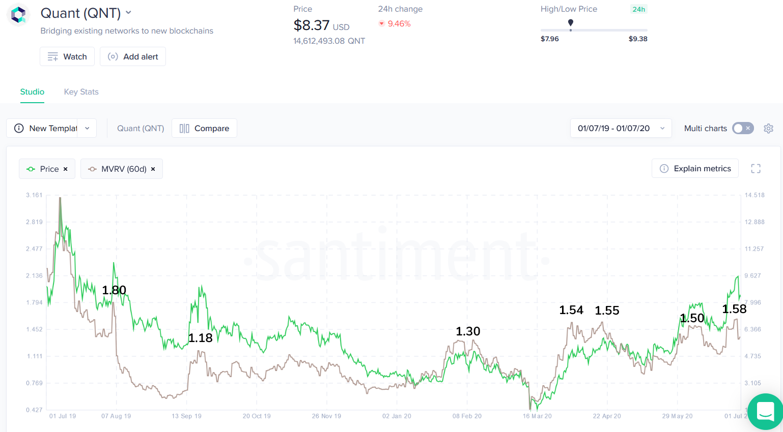This screenshot has height=432, width=783.
Task: Click the 1.55 MVRV annotation on chart
Action: pos(607,311)
